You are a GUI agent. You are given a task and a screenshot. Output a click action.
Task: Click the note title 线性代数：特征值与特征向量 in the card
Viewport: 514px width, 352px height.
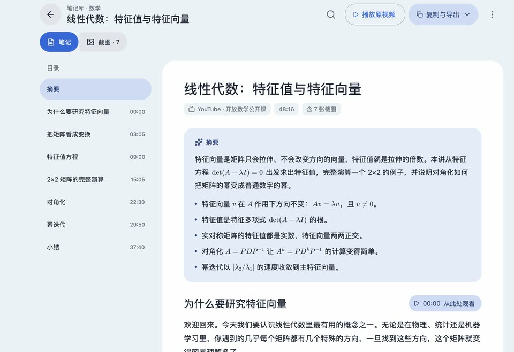[273, 89]
